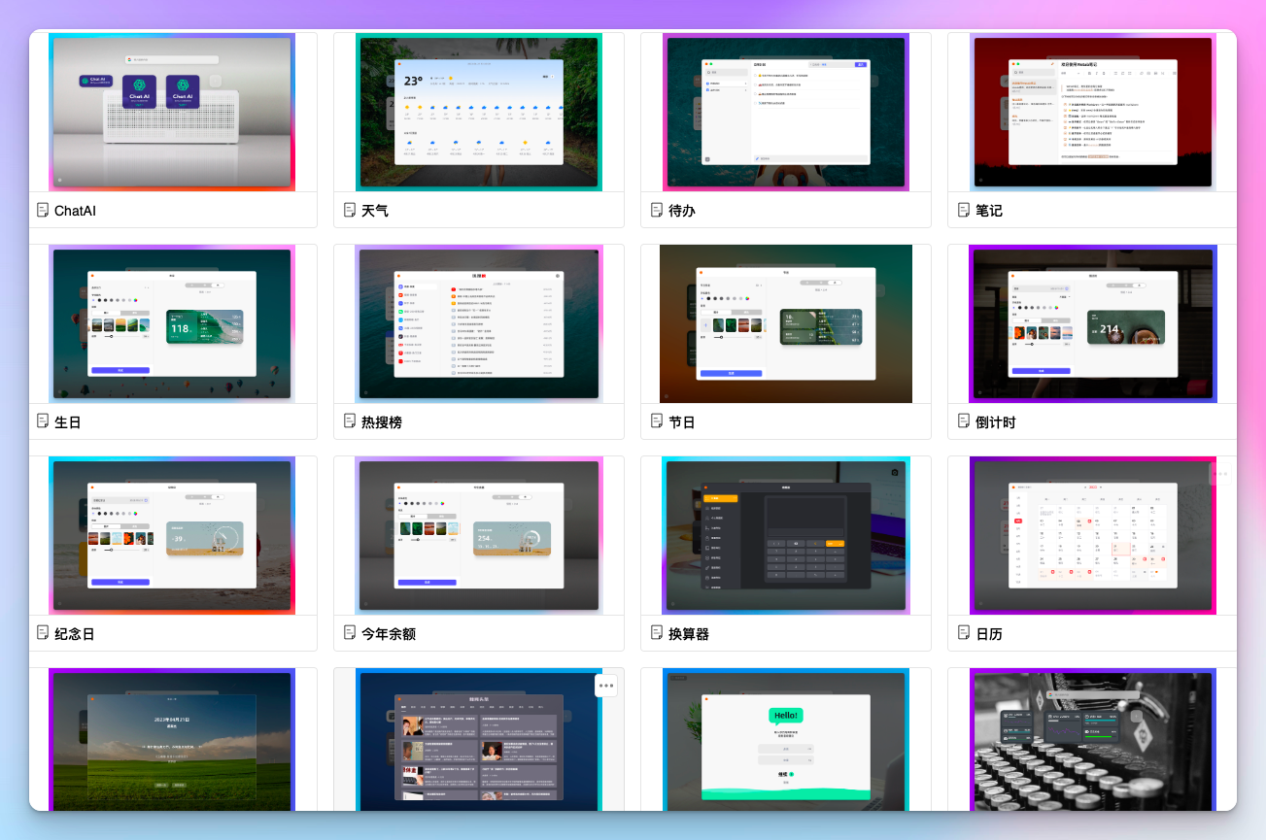1266x840 pixels.
Task: Open the 节日 holiday widget thumbnail
Action: tap(786, 323)
